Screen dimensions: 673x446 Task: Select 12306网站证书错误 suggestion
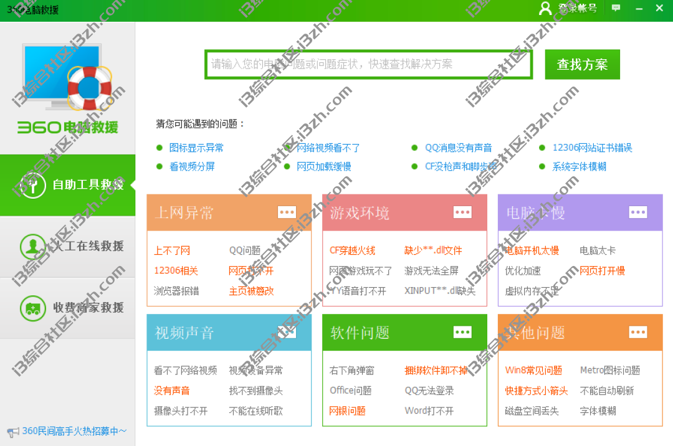pyautogui.click(x=593, y=148)
